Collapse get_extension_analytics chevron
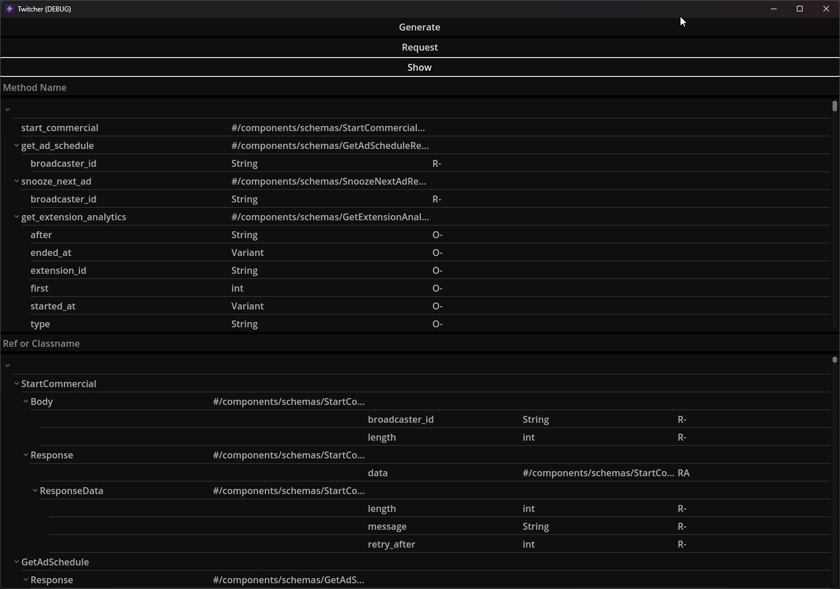840x589 pixels. coord(17,217)
